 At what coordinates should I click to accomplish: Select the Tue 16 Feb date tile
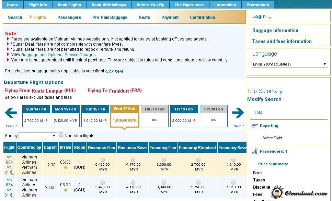[95, 116]
